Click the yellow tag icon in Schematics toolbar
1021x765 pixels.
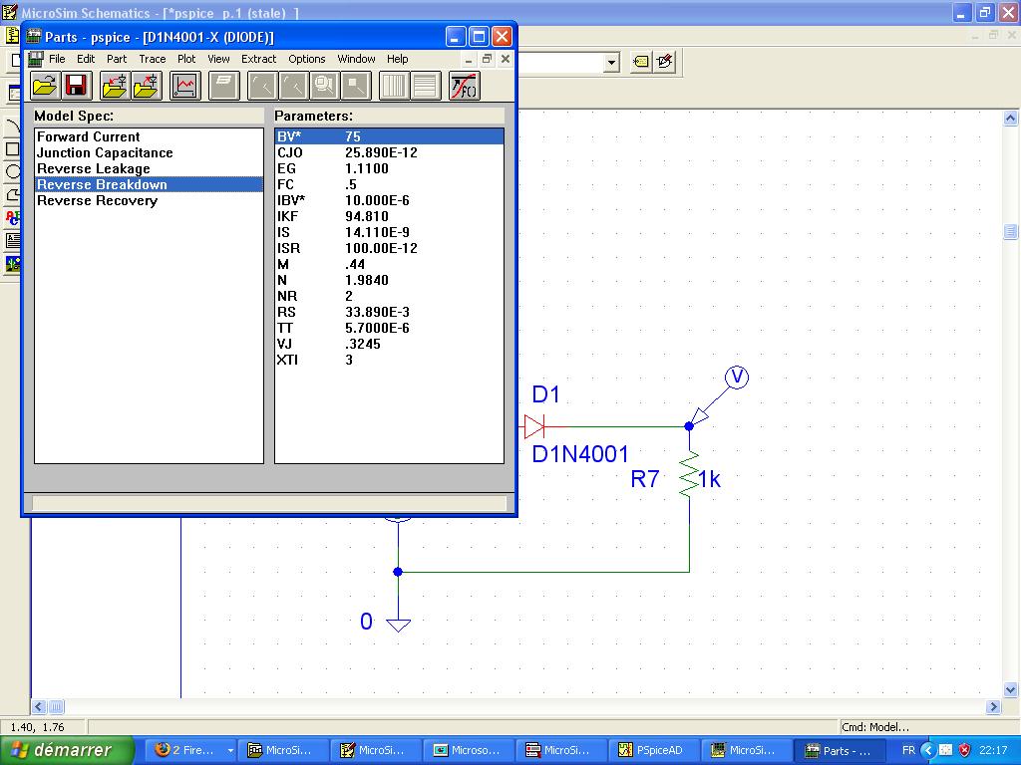pos(641,62)
